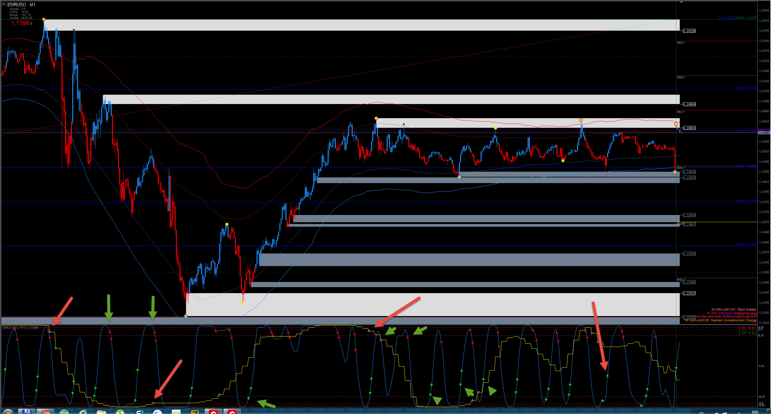Click the EN language indicator in tray

pyautogui.click(x=701, y=412)
